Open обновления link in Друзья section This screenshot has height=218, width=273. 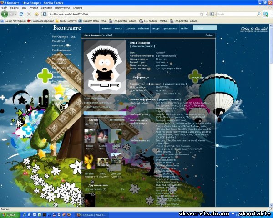pyautogui.click(x=117, y=120)
